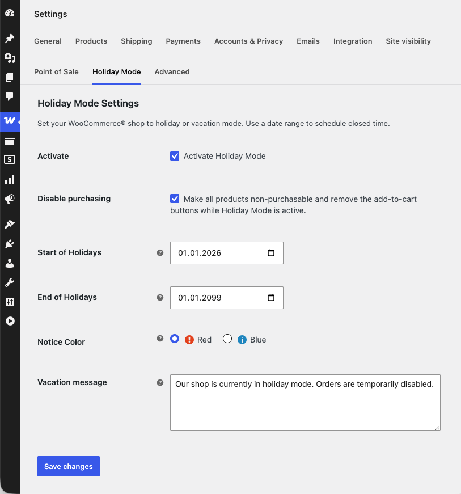This screenshot has height=494, width=461.
Task: Open the WooCommerce sidebar icon
Action: coord(10,121)
